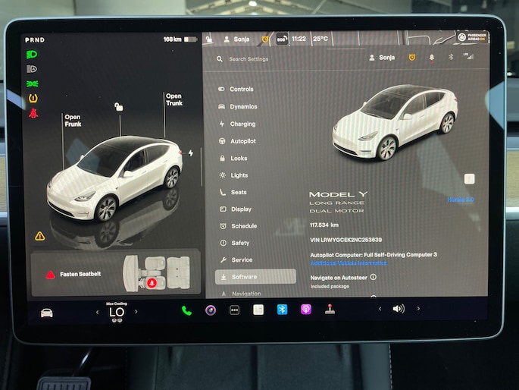This screenshot has width=519, height=390.
Task: Open climate controls via LO temperature display
Action: coord(117,313)
